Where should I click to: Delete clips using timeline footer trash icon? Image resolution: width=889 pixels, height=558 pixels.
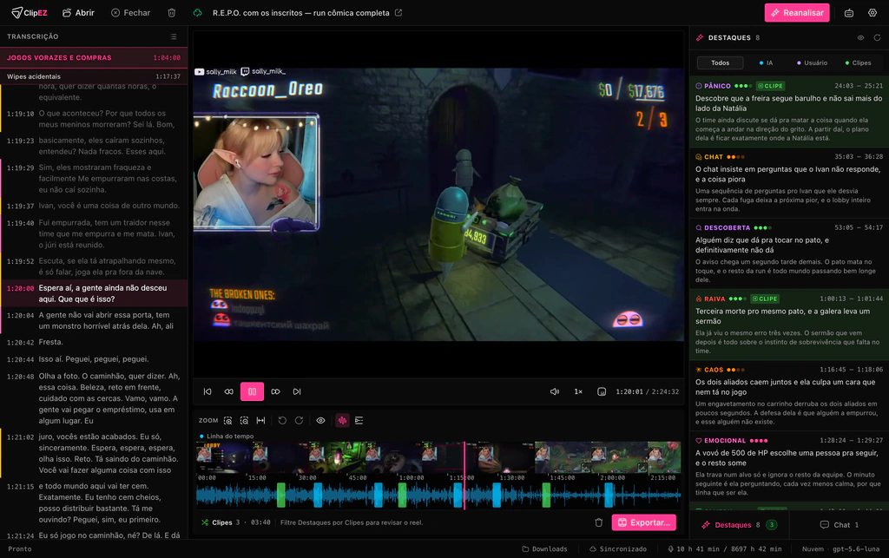(x=599, y=522)
